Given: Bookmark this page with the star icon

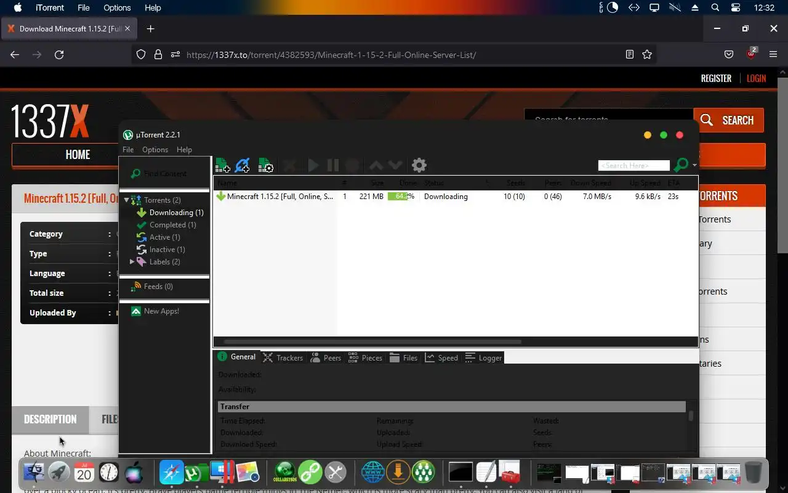Looking at the screenshot, I should click(647, 55).
